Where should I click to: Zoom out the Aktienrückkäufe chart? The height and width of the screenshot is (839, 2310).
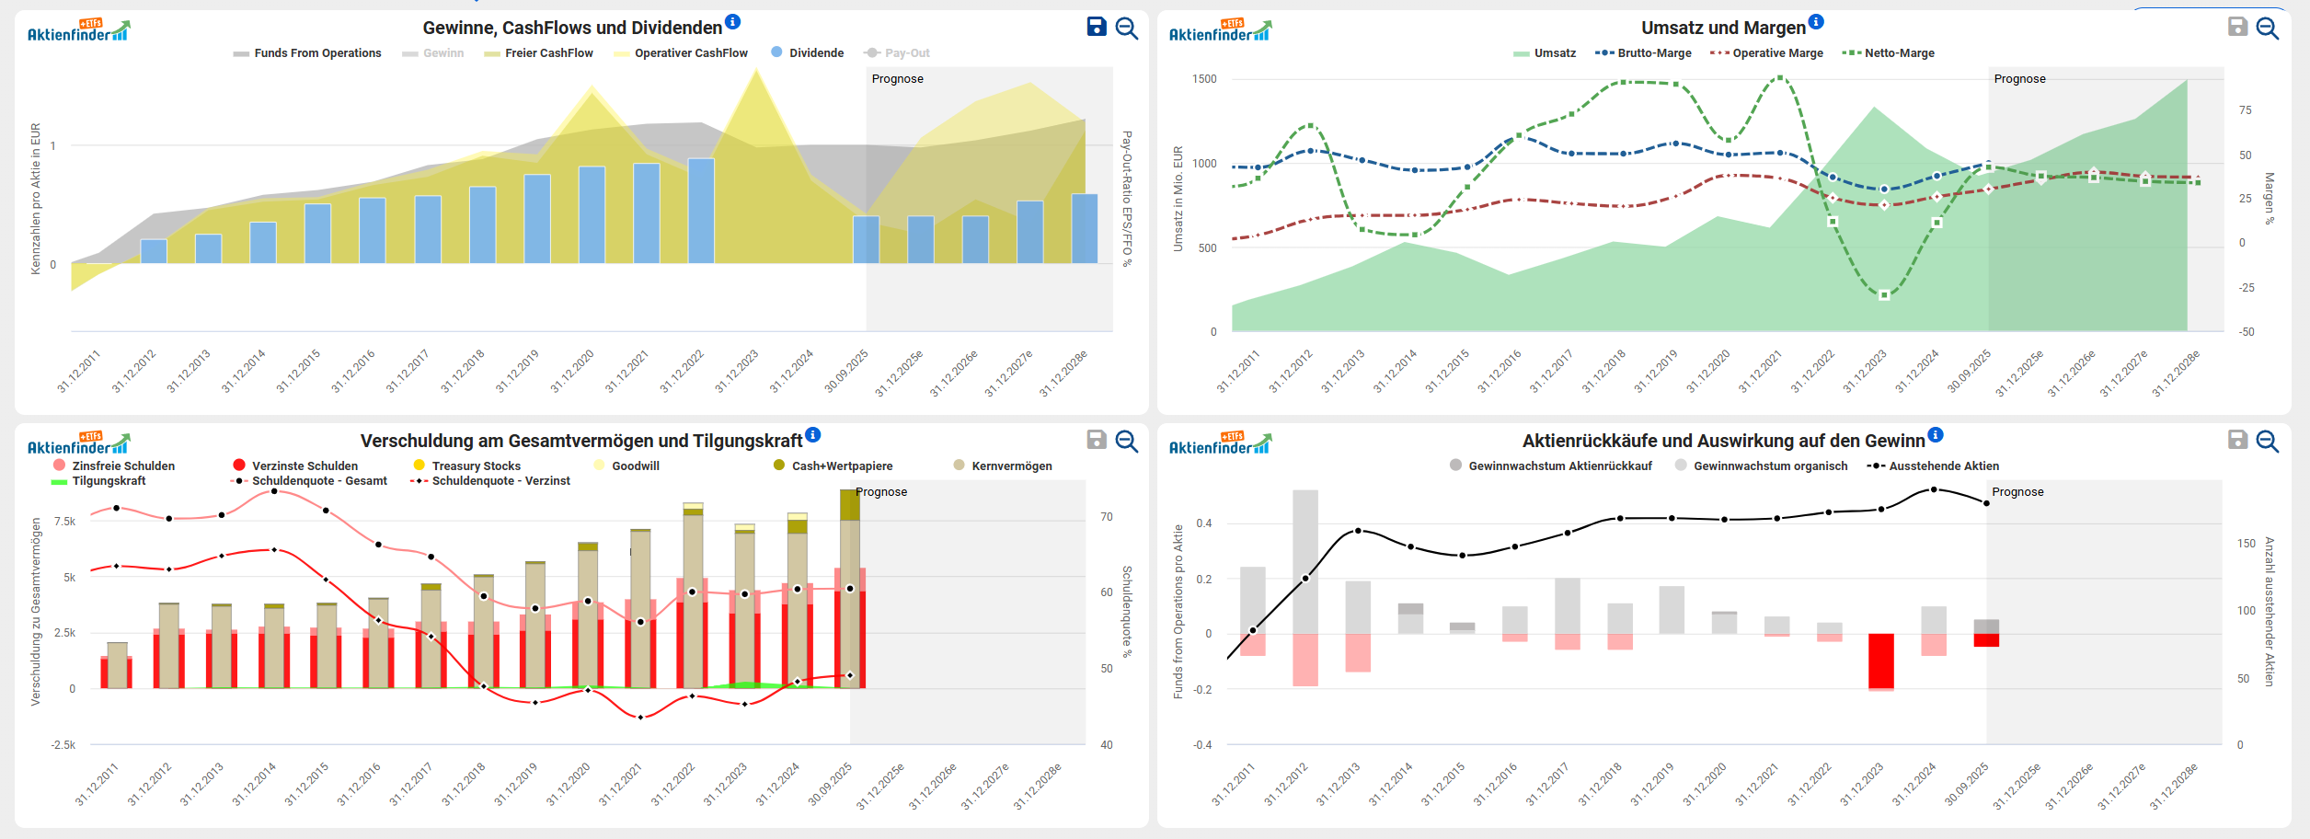[2268, 441]
